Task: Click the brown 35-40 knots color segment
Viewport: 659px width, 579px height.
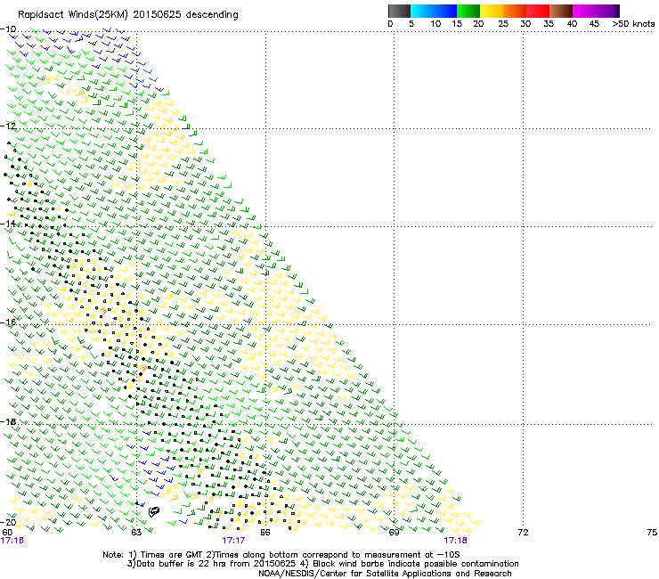Action: [x=561, y=11]
